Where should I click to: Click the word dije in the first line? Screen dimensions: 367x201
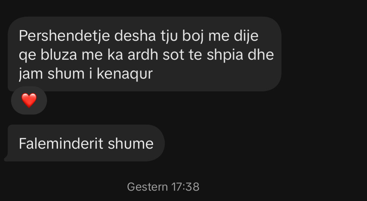pyautogui.click(x=246, y=37)
